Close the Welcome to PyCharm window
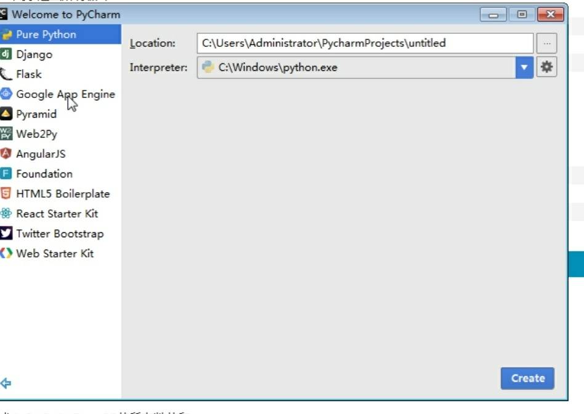This screenshot has width=584, height=414. [x=551, y=15]
